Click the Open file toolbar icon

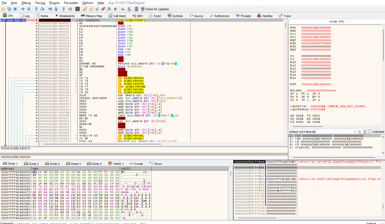click(x=3, y=9)
